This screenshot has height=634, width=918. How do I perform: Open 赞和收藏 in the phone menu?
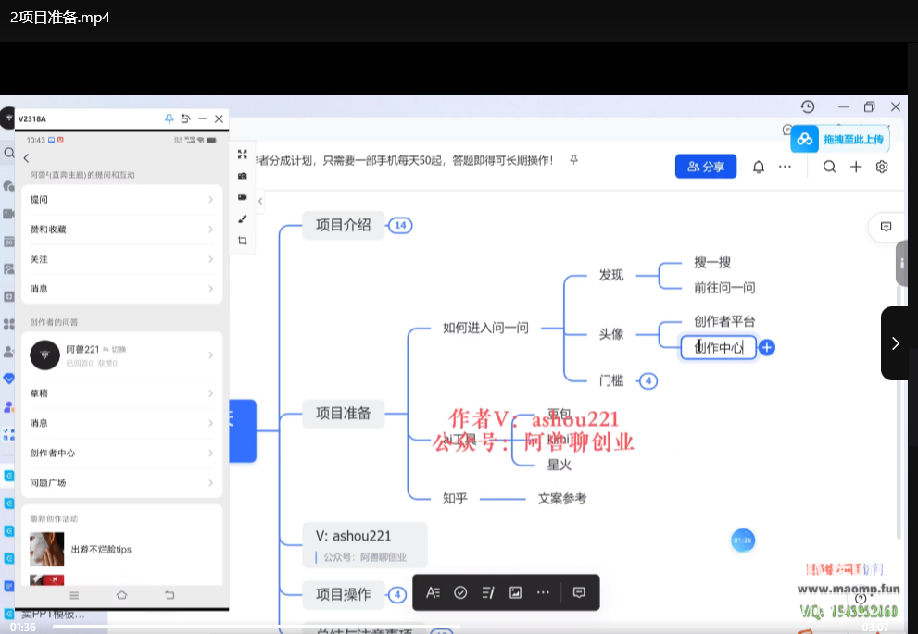(120, 229)
